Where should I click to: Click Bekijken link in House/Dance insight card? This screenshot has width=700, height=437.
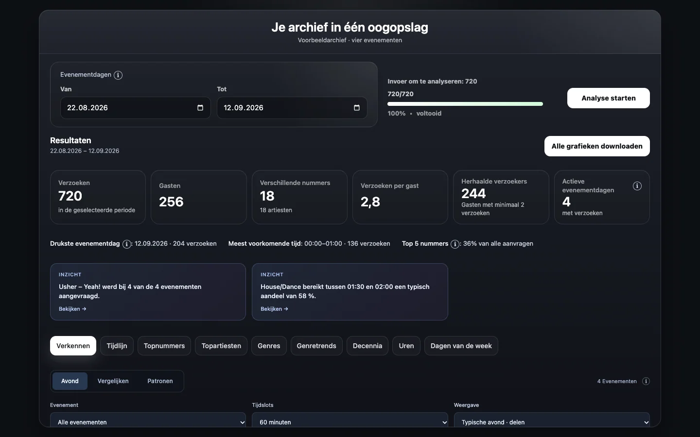point(274,309)
